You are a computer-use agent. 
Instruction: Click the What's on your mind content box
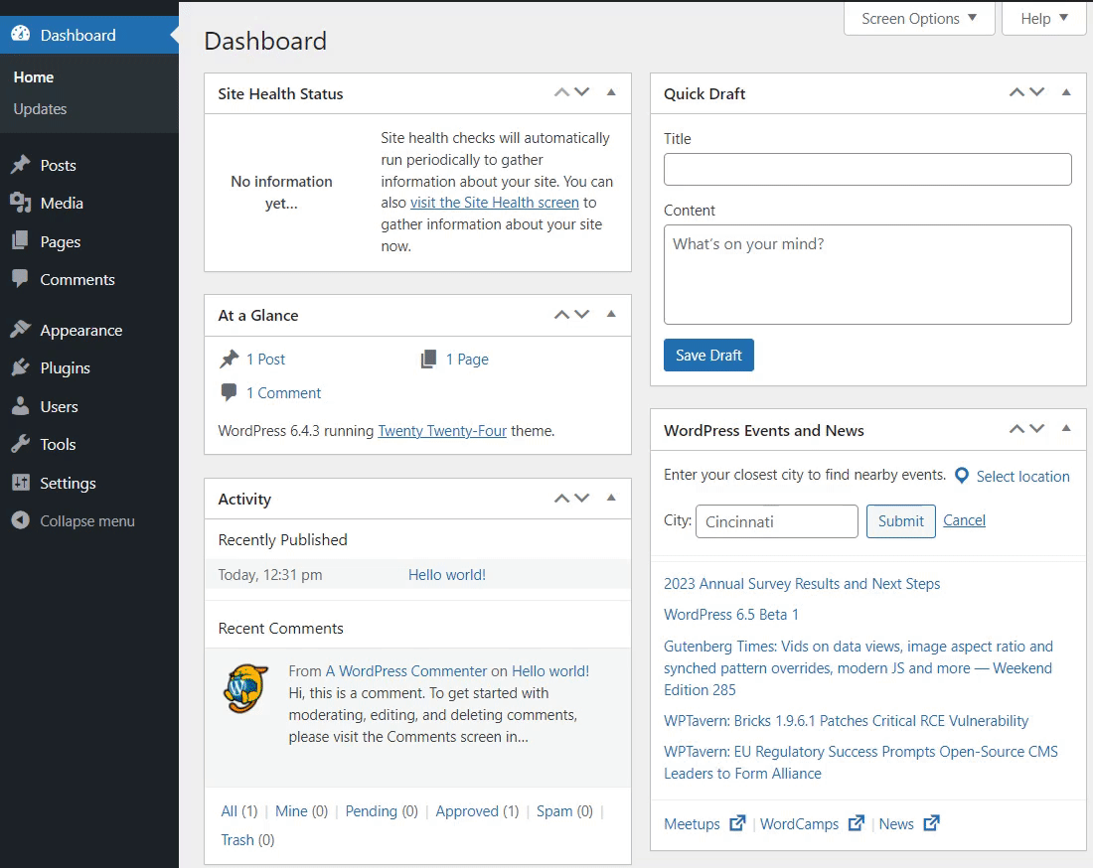867,274
